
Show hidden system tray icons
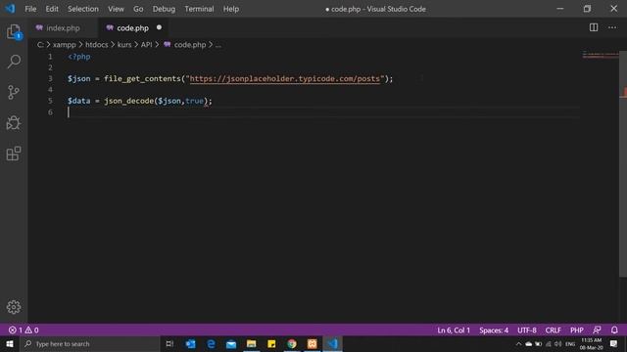click(x=518, y=343)
